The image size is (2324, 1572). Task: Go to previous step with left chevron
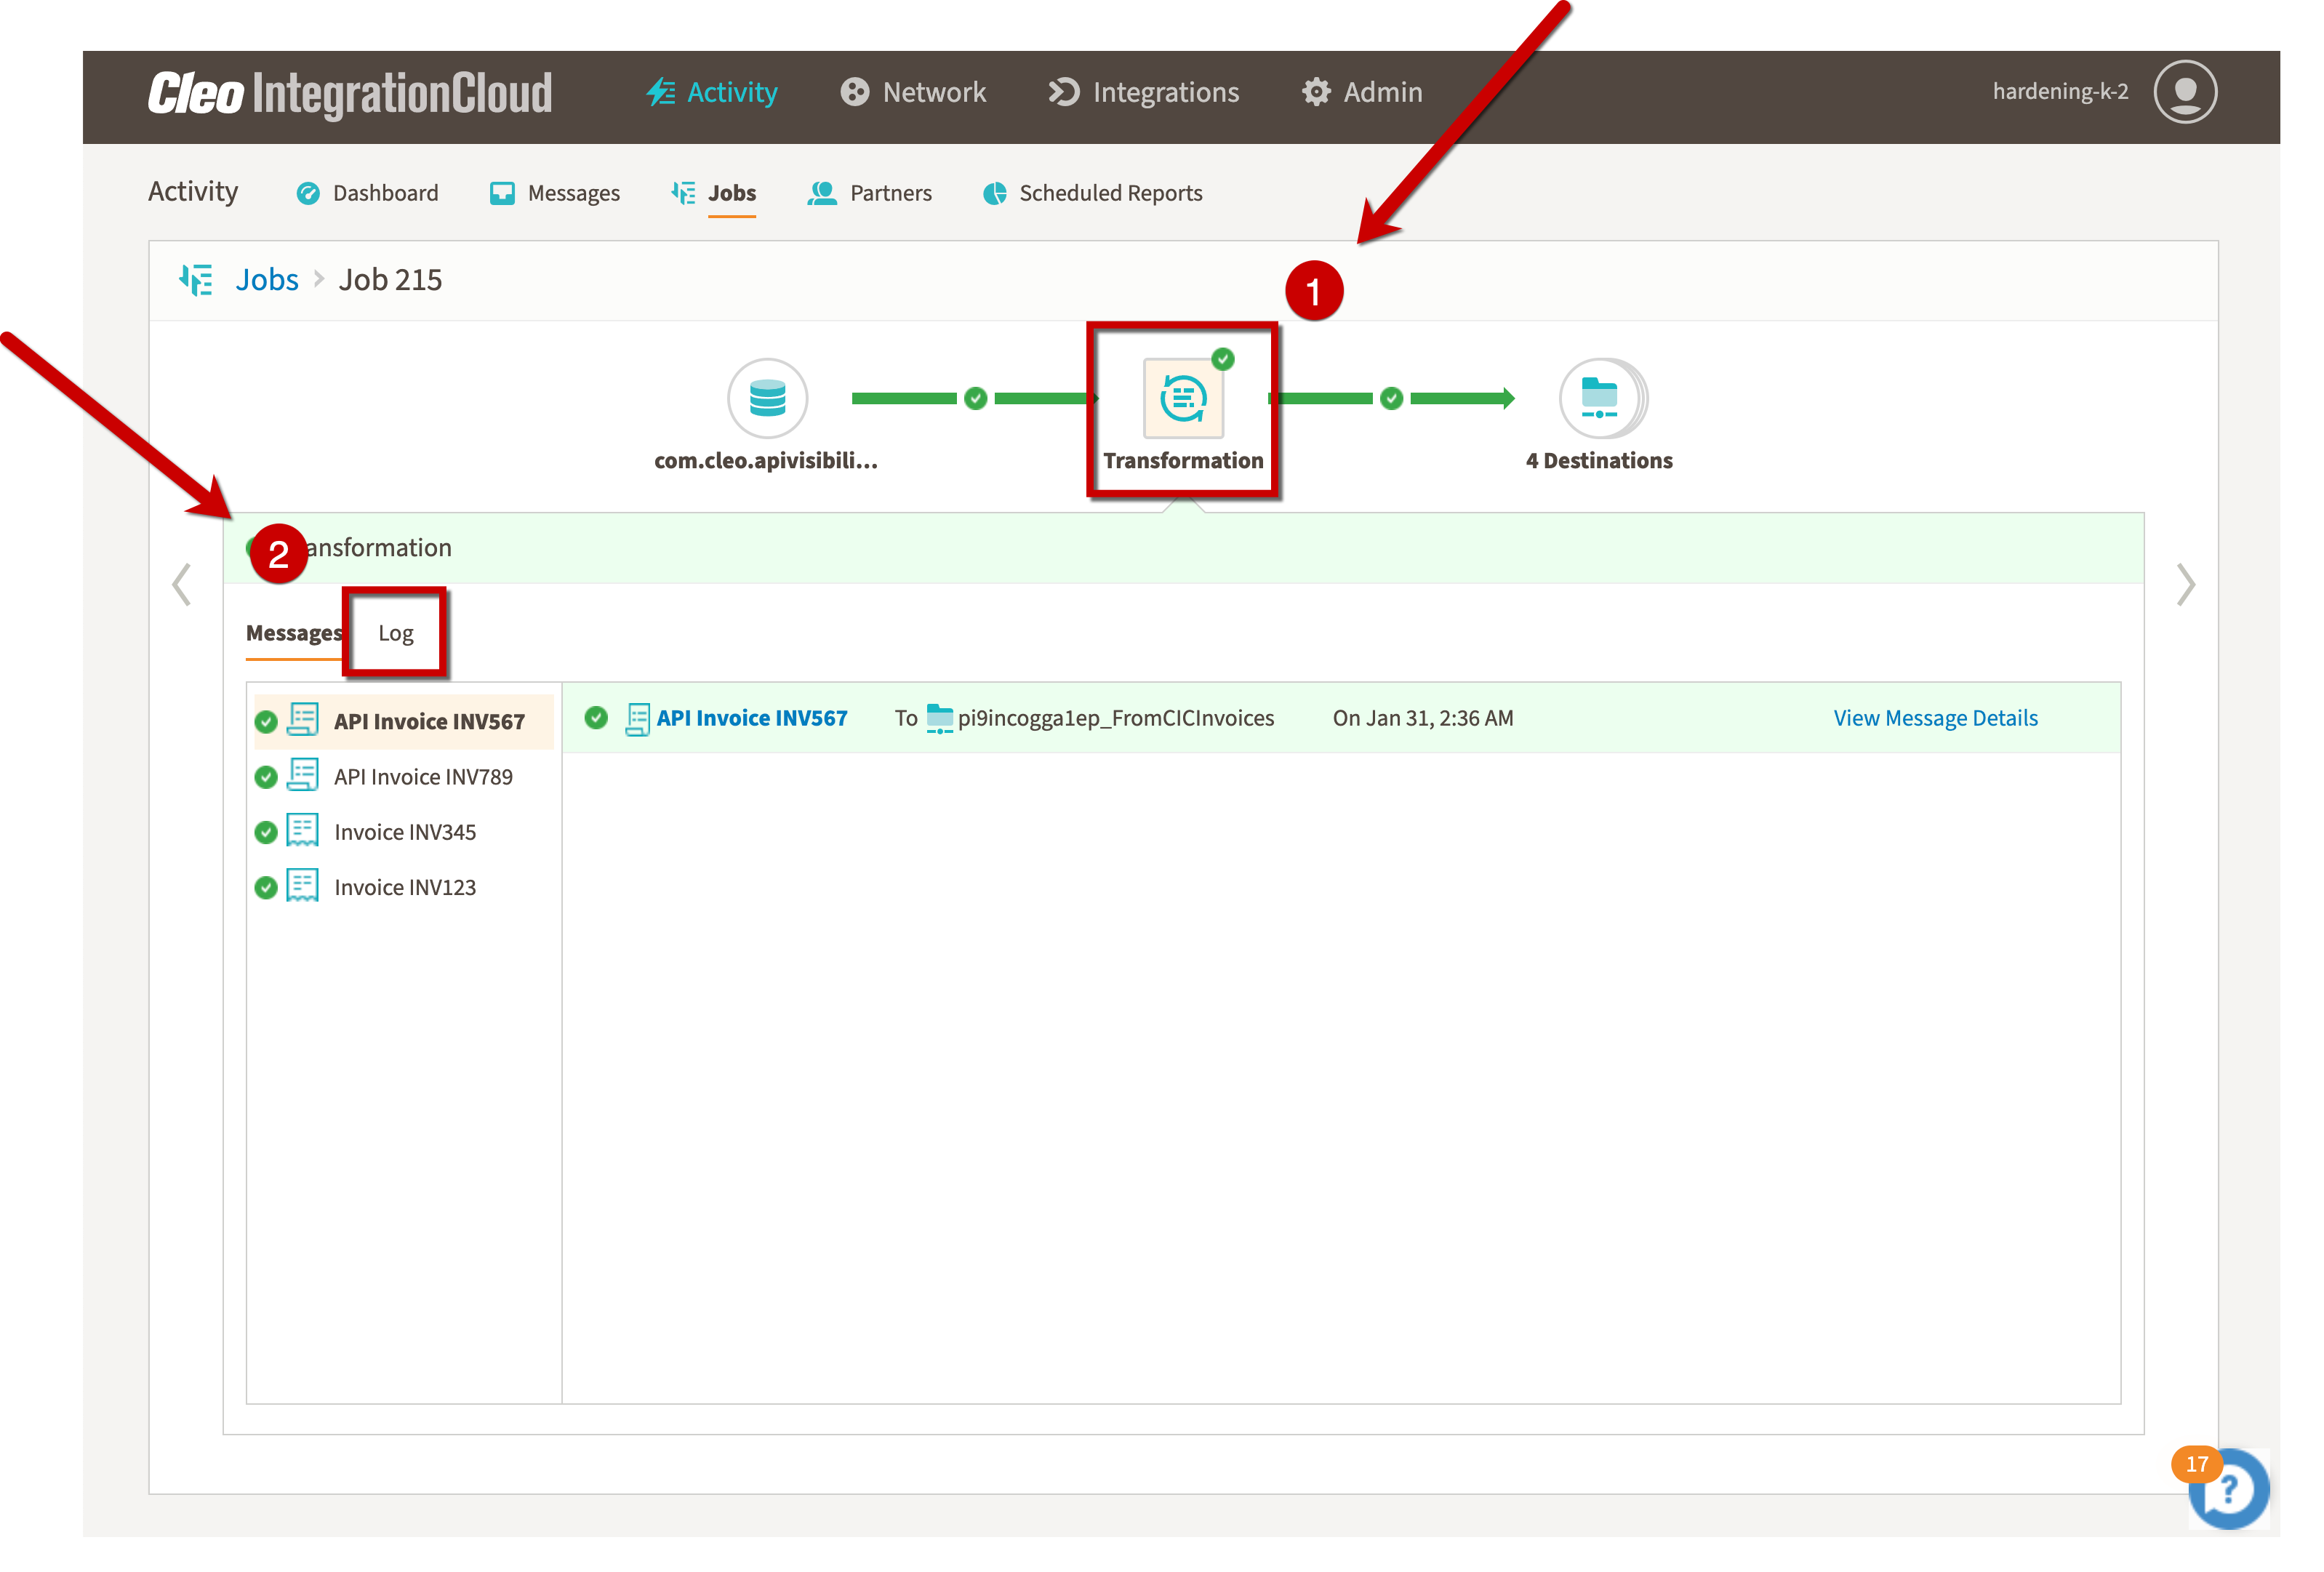pyautogui.click(x=182, y=585)
